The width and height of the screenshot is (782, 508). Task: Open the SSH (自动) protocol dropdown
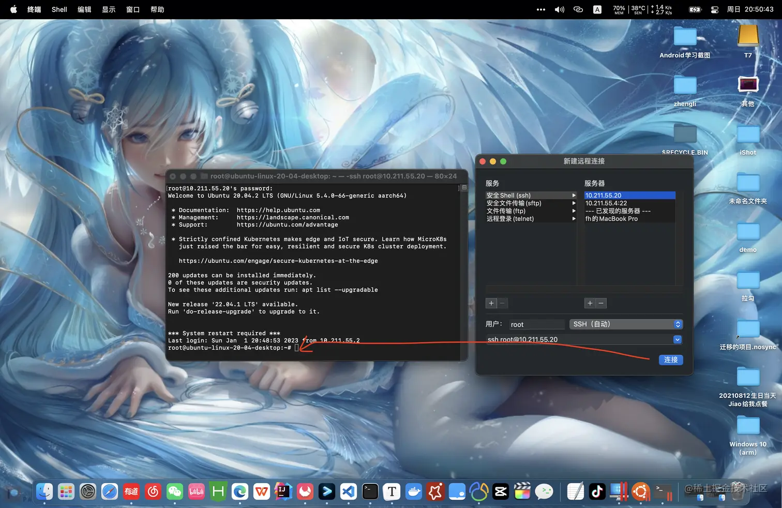click(626, 324)
